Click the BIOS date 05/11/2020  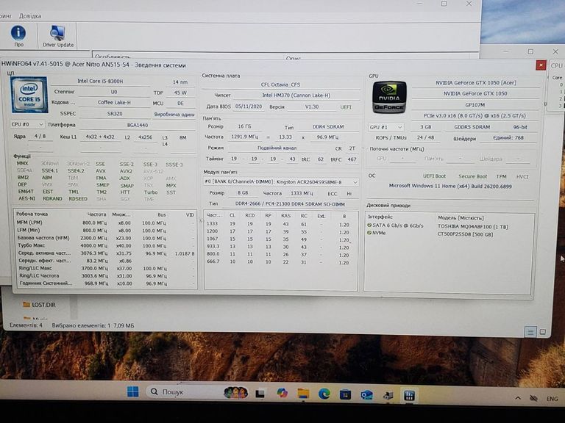pos(249,106)
